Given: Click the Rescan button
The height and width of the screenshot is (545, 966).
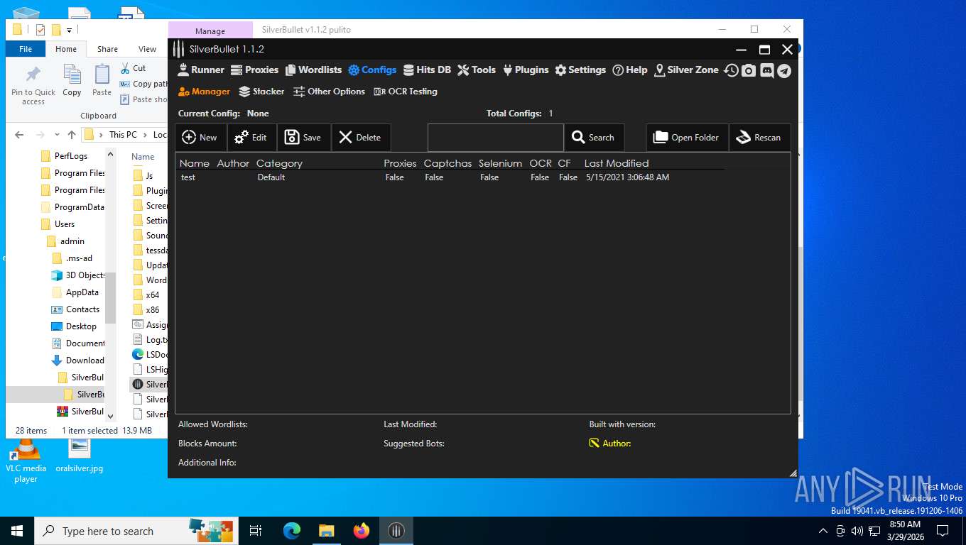Looking at the screenshot, I should coord(760,138).
